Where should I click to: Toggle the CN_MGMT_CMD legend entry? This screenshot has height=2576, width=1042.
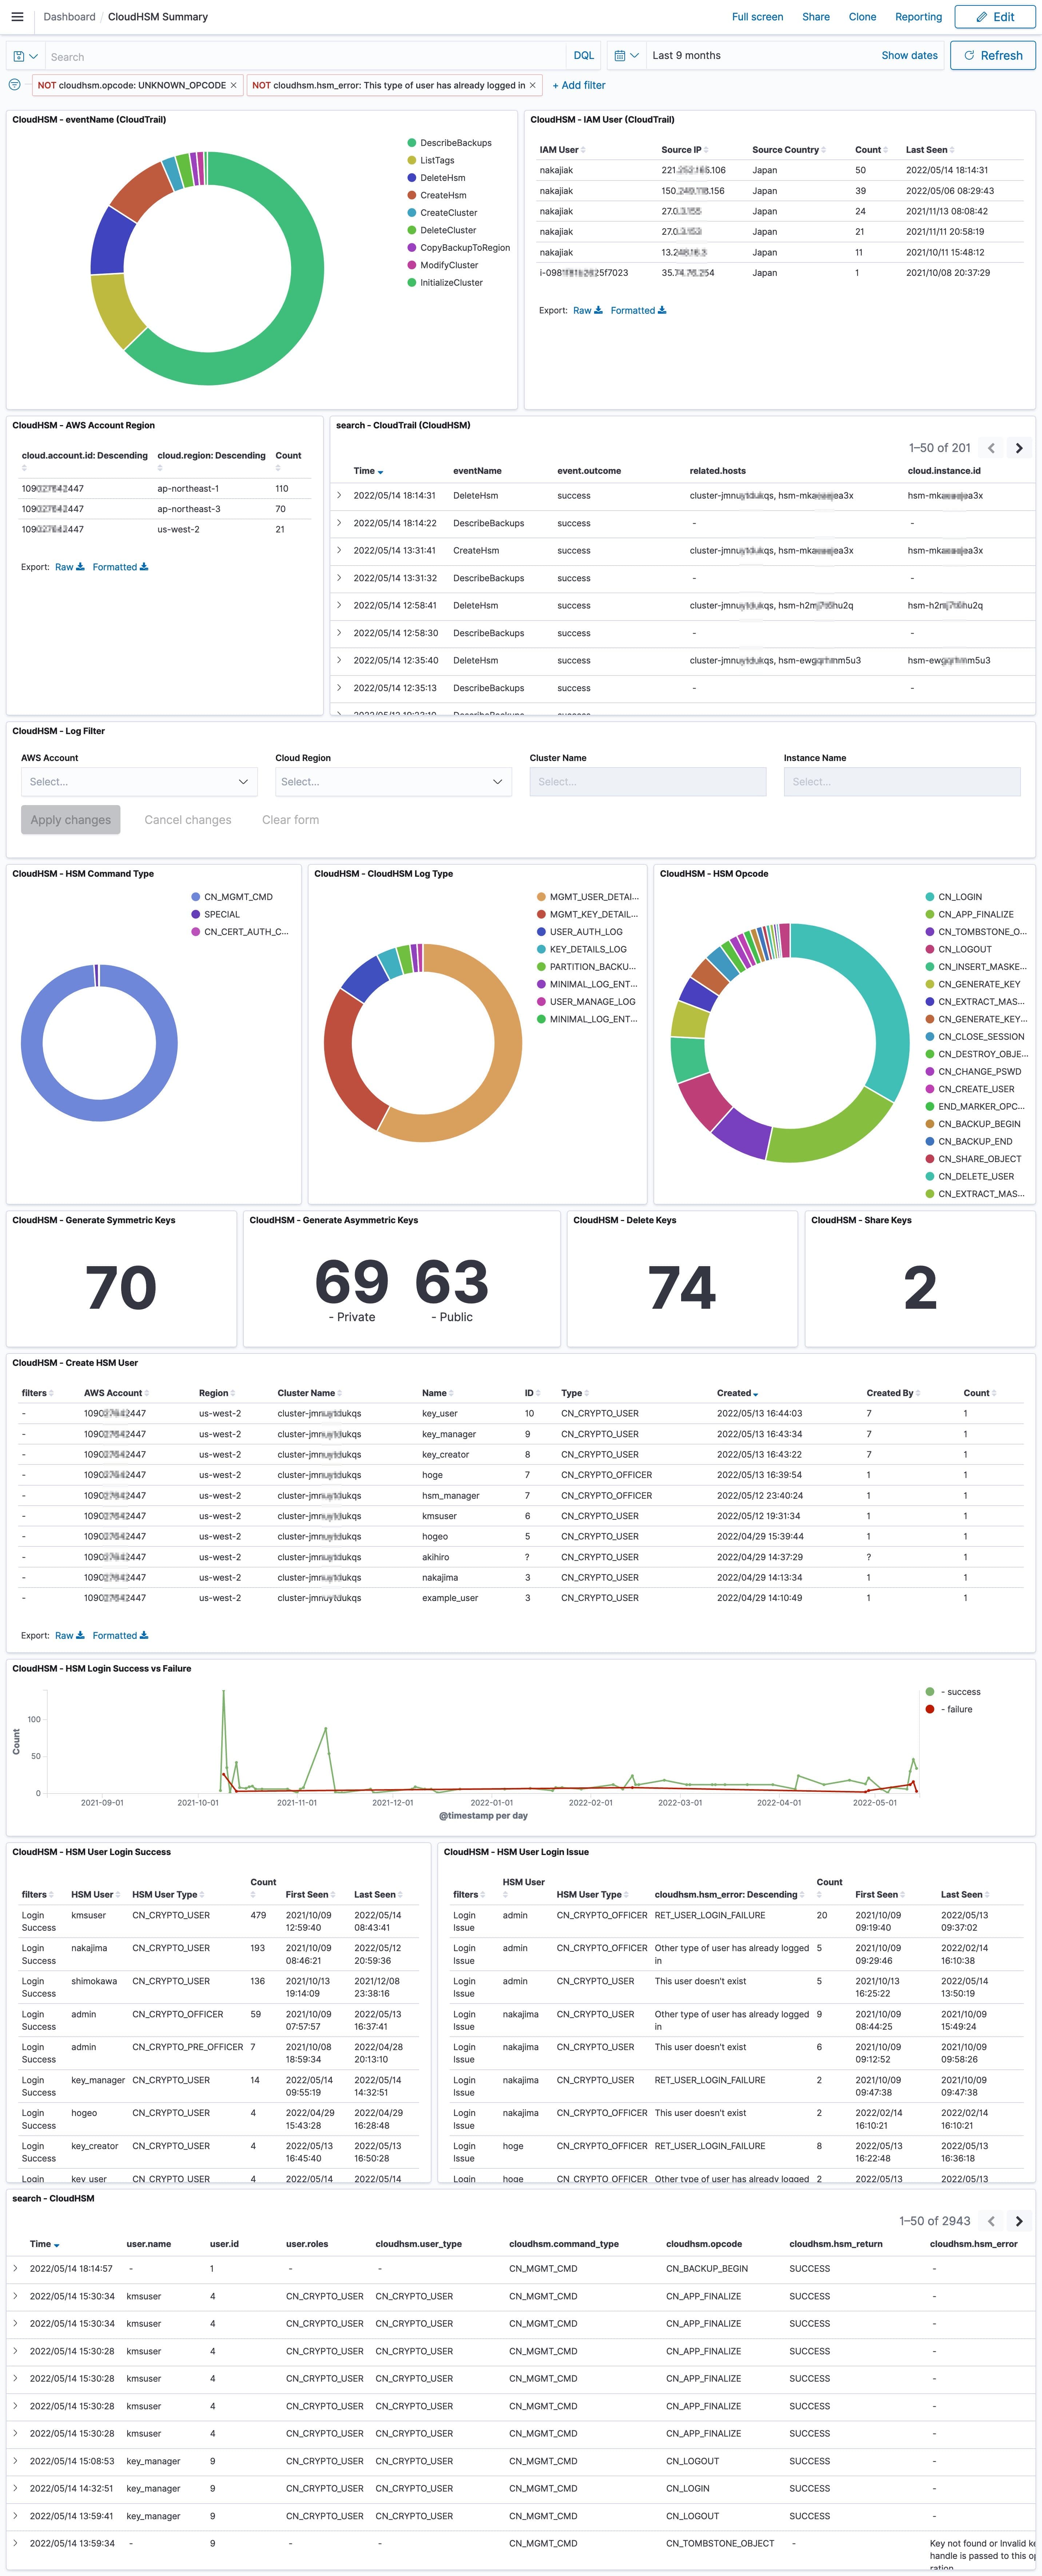[232, 897]
